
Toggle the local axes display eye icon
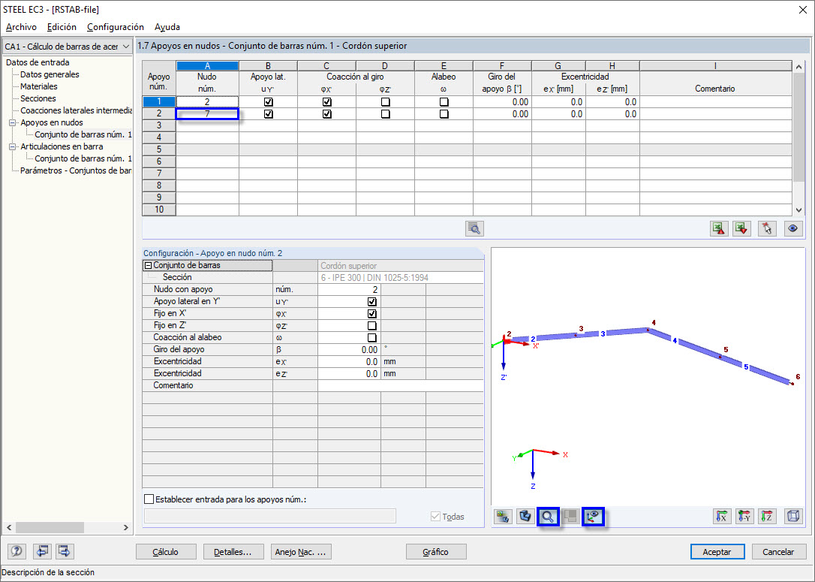(x=593, y=517)
